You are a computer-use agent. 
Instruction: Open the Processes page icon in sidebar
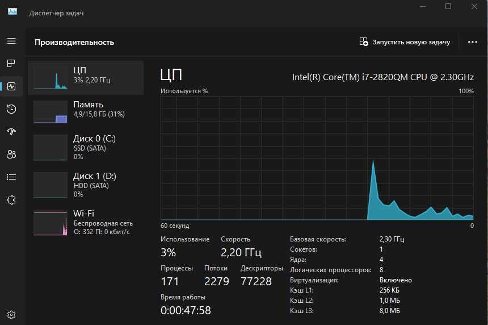pos(11,63)
